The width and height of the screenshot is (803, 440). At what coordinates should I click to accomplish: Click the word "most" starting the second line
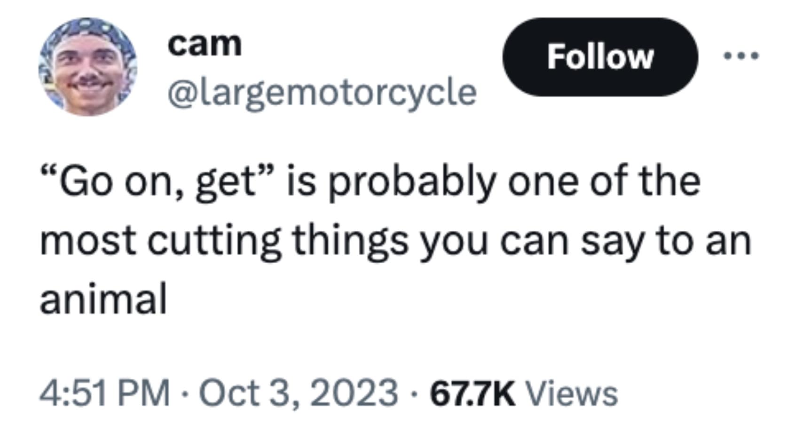pos(88,241)
